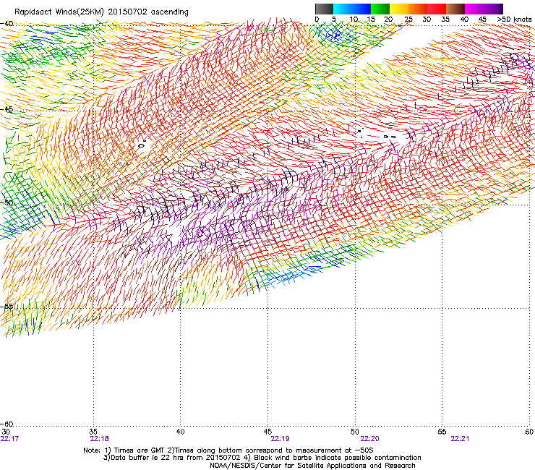Click the green segment of the color bar
535x470 pixels.
(380, 9)
